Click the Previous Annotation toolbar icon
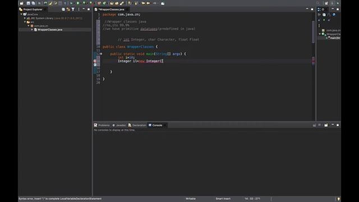 click(136, 3)
